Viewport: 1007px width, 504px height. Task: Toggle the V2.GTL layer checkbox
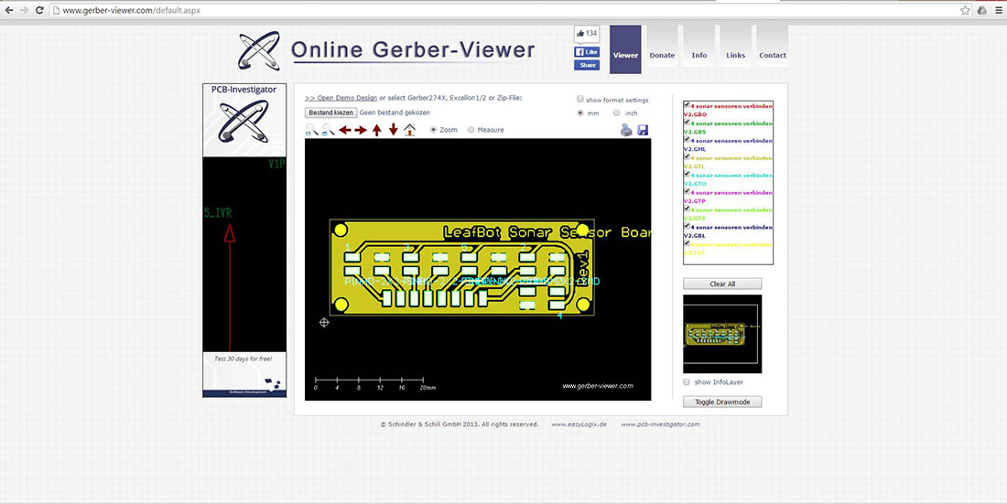coord(687,156)
